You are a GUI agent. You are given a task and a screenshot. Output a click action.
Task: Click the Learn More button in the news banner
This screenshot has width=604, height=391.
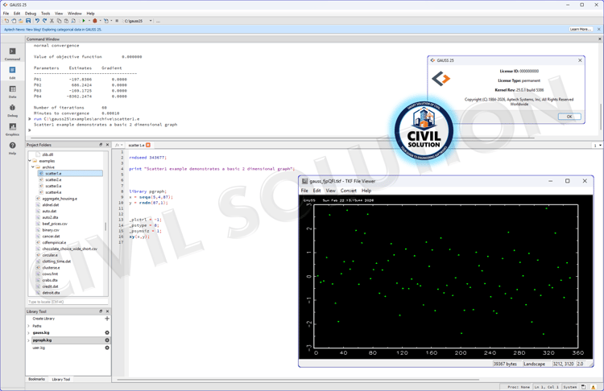[581, 29]
